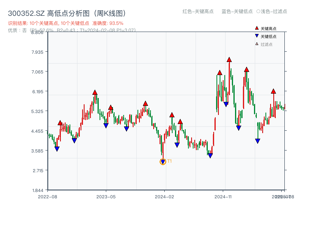Click the 蓝色-关键低点 header text
Screen dimensions: 316x237
(237, 11)
